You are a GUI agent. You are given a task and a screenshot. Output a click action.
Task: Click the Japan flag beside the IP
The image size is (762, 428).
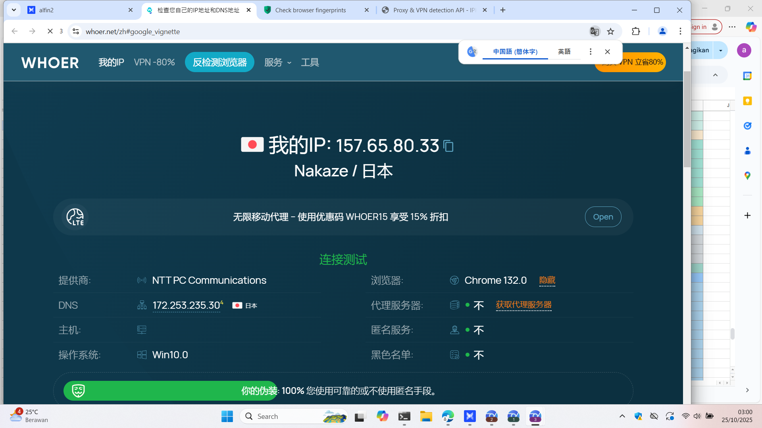[252, 145]
